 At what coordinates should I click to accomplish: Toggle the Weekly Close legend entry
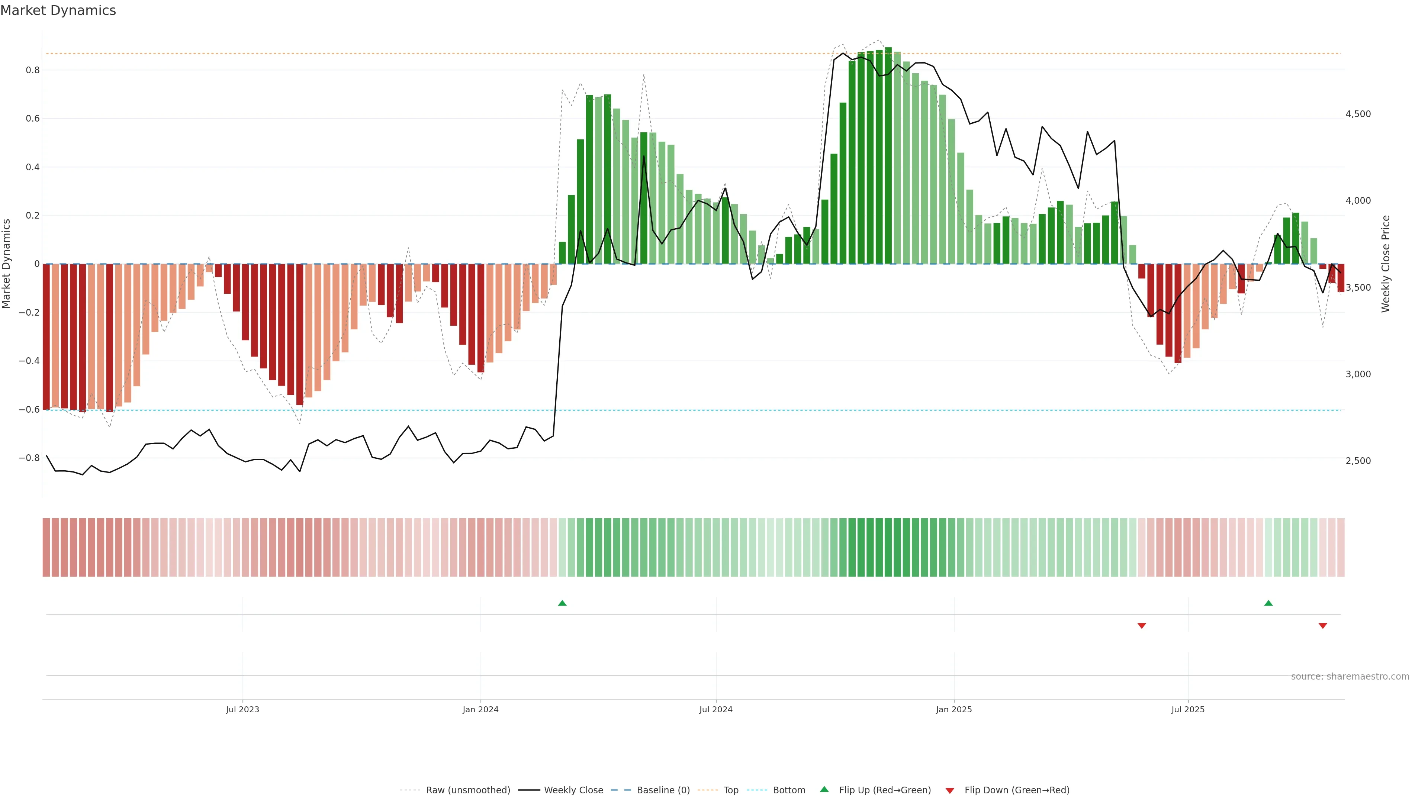point(573,790)
